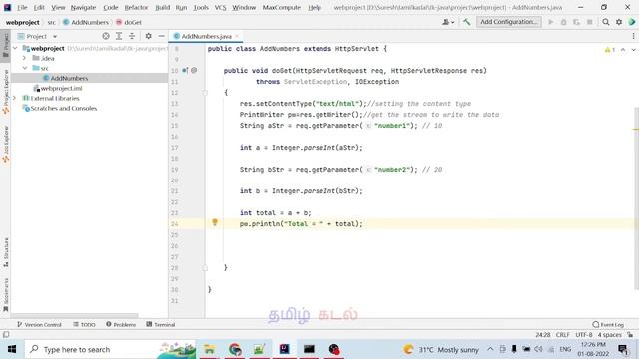Click the Project panel horizontal scrollbar
Image resolution: width=639 pixels, height=359 pixels.
tap(75, 315)
